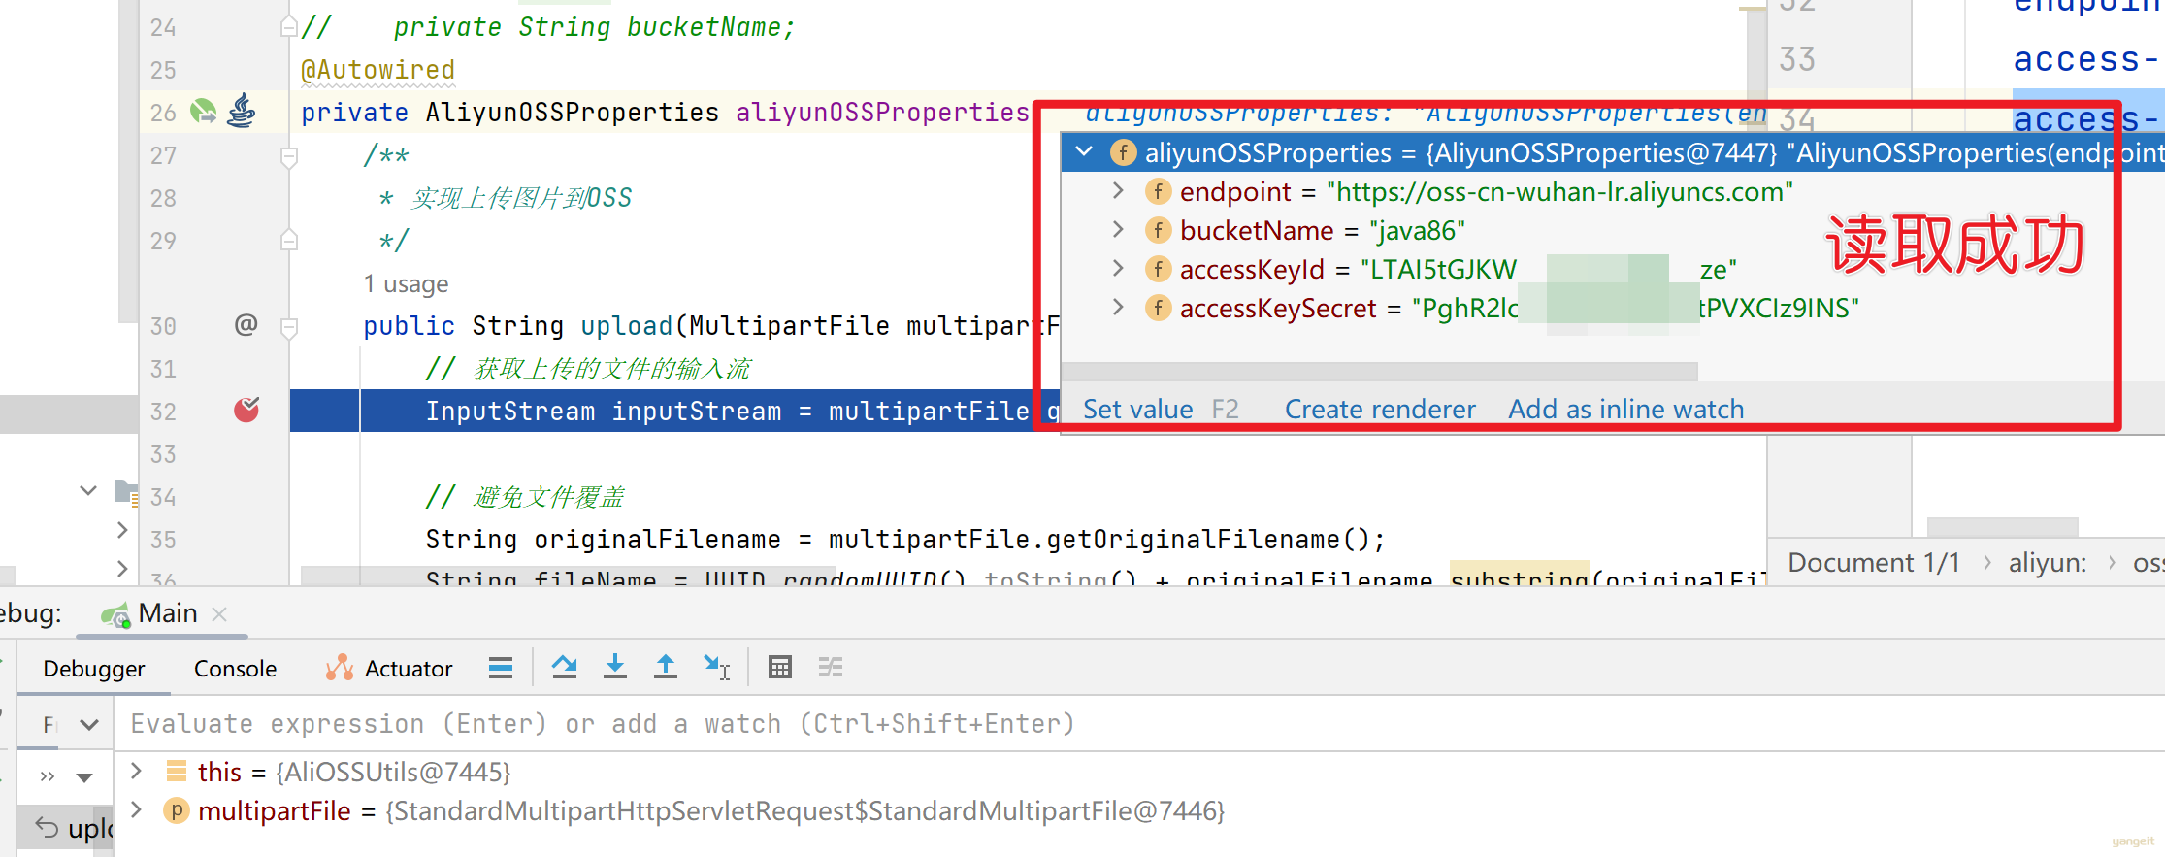This screenshot has width=2165, height=857.
Task: Click the Show Execution Point toolbar icon
Action: point(501,668)
